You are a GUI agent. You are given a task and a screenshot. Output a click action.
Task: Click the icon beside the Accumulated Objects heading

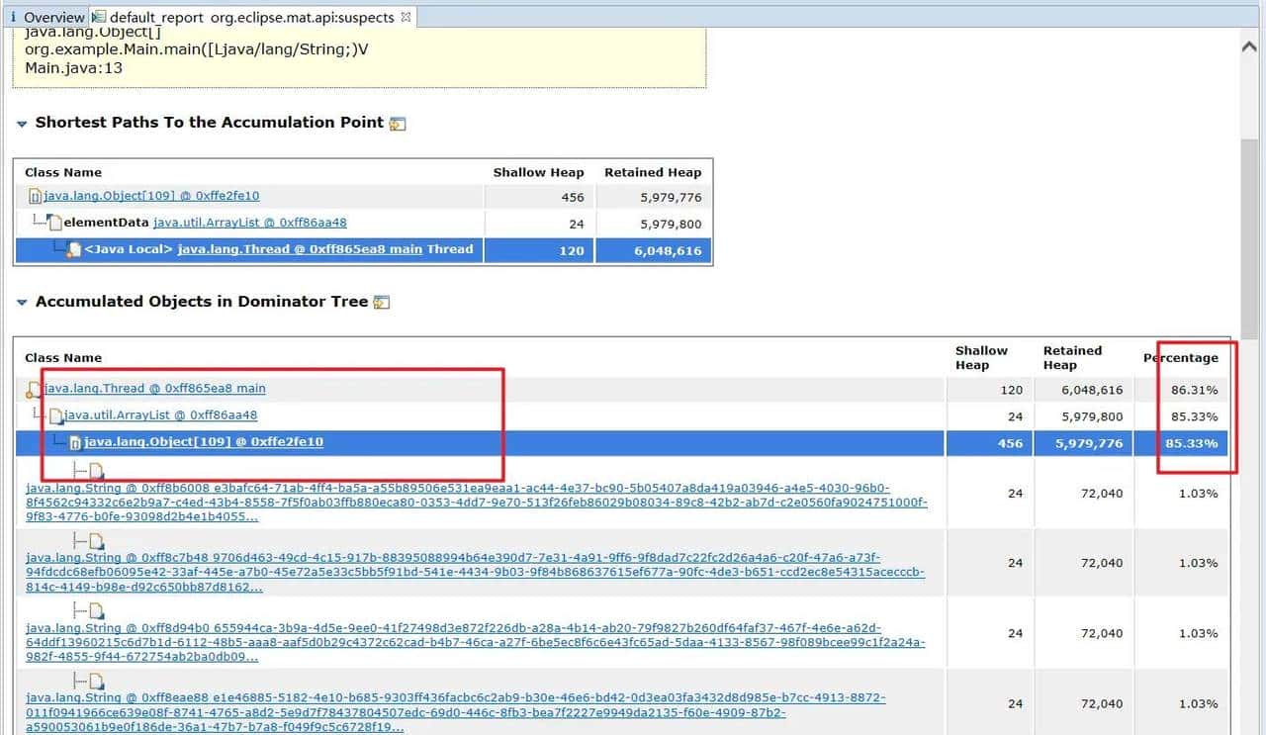coord(382,303)
